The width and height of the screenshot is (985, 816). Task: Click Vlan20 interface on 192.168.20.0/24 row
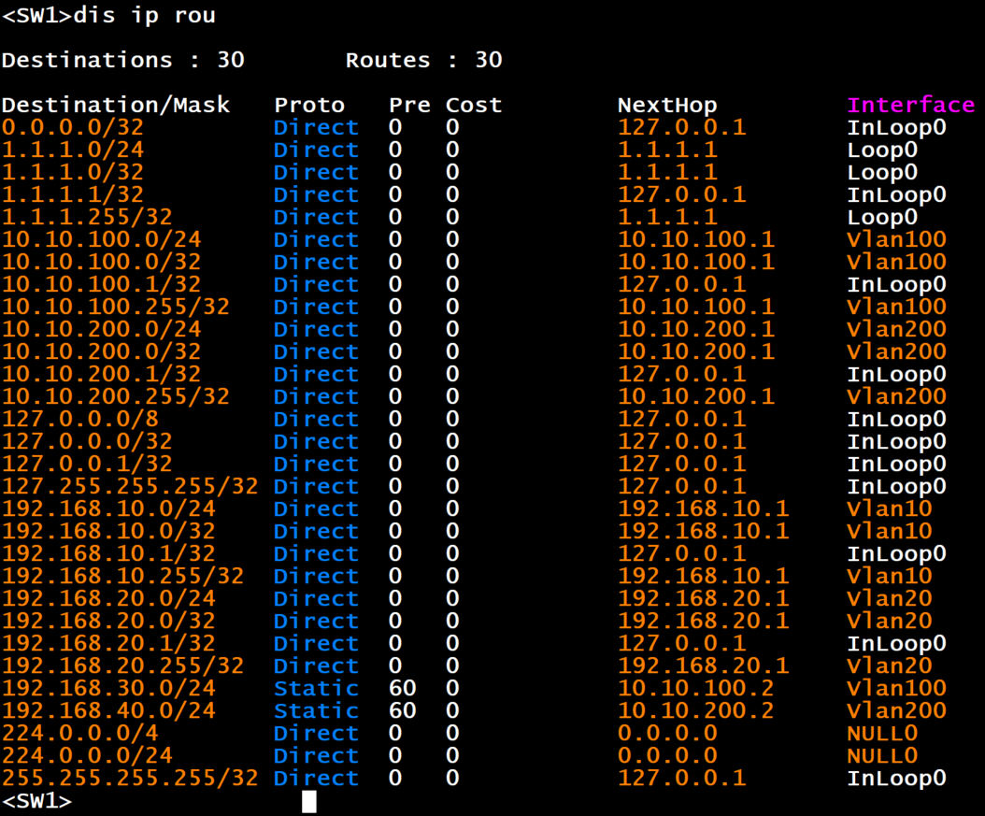[x=890, y=598]
